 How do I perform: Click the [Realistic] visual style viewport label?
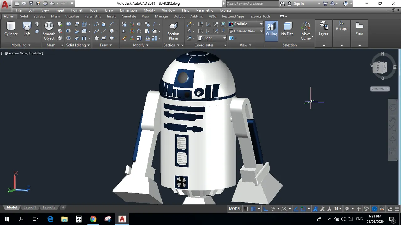coord(36,53)
